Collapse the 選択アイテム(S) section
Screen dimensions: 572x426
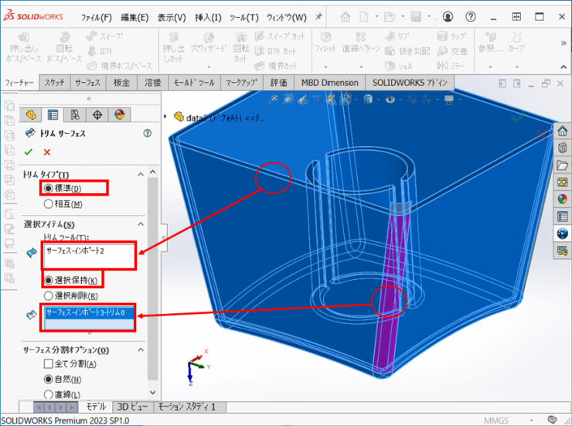pos(141,223)
